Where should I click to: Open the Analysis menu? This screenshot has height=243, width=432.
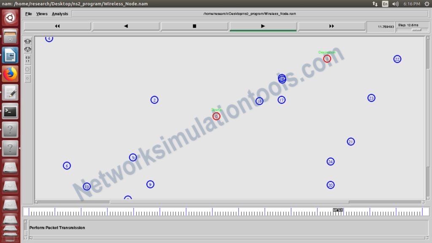(x=60, y=13)
